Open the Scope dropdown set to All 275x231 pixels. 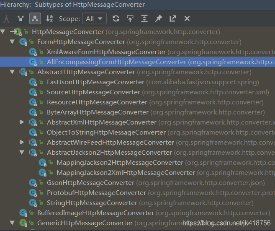94,18
